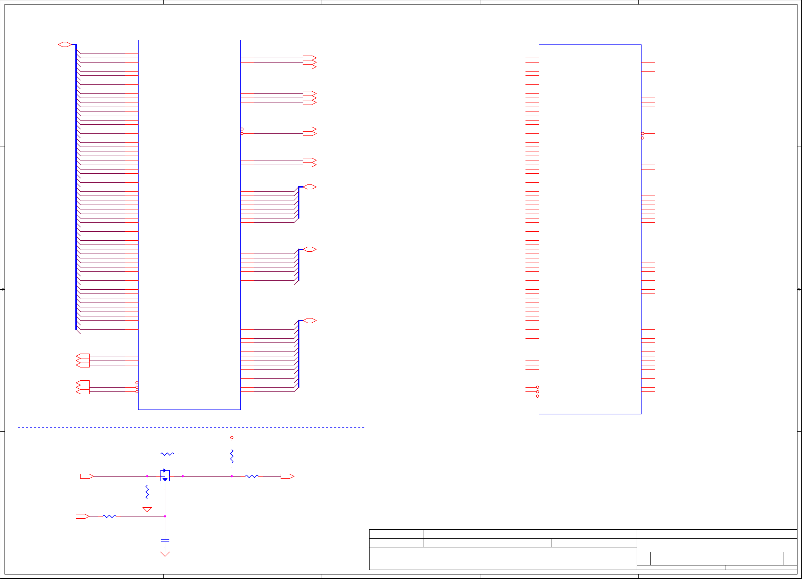Select the long thick blue bus left of left IC
The width and height of the screenshot is (802, 579).
point(76,188)
